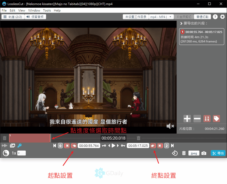Image resolution: width=227 pixels, height=184 pixels.
Task: Open the playback speed dropdown next to 1x
Action: (x=22, y=153)
